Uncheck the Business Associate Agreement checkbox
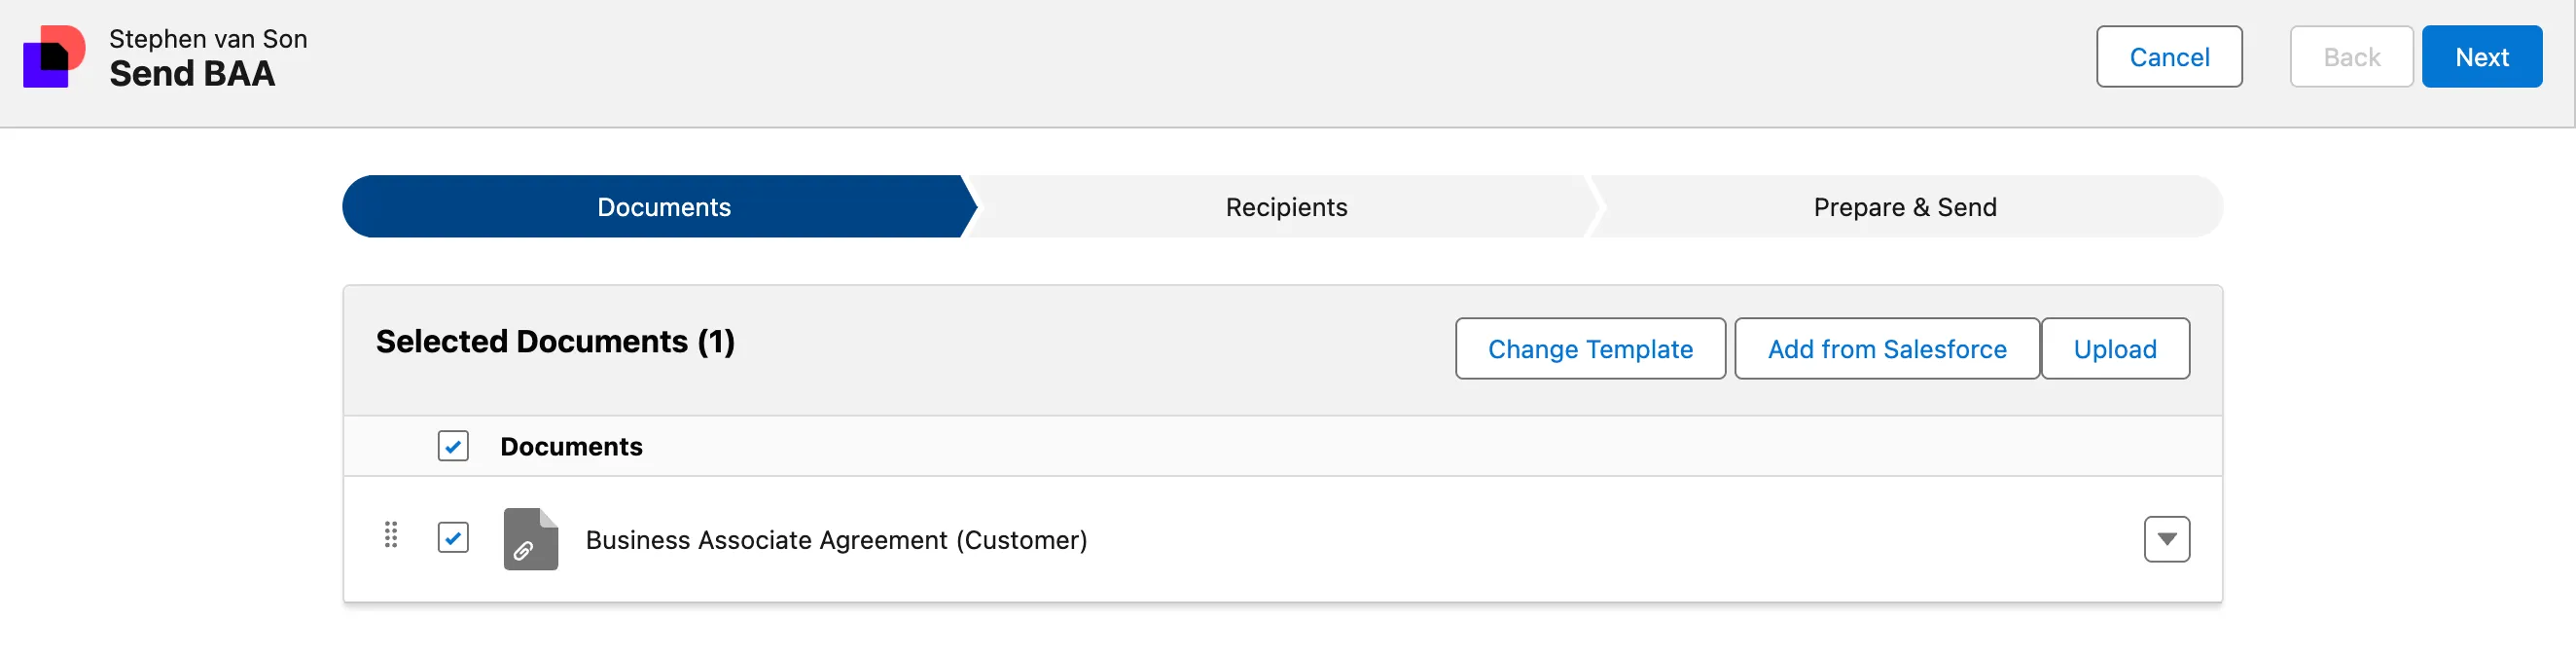The height and width of the screenshot is (656, 2576). coord(453,538)
